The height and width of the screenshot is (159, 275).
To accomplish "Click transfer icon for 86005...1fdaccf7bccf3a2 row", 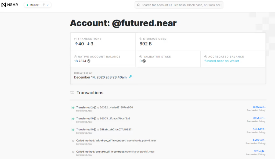I will [x=73, y=119].
